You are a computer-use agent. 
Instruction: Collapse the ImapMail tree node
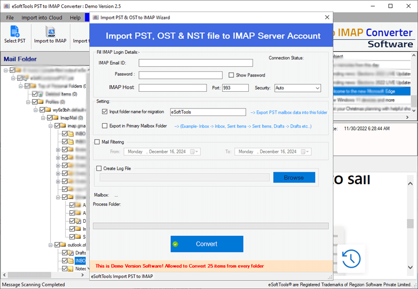43,117
